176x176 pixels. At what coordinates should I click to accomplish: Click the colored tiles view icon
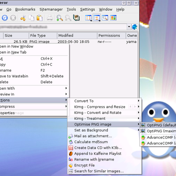point(114,18)
